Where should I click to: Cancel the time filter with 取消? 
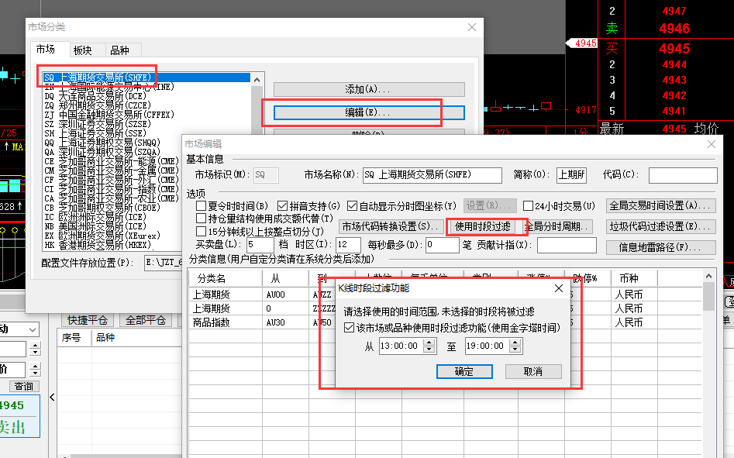tap(533, 371)
